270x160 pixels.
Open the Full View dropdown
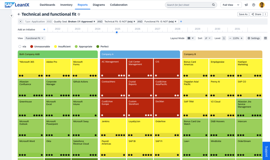tap(231, 5)
